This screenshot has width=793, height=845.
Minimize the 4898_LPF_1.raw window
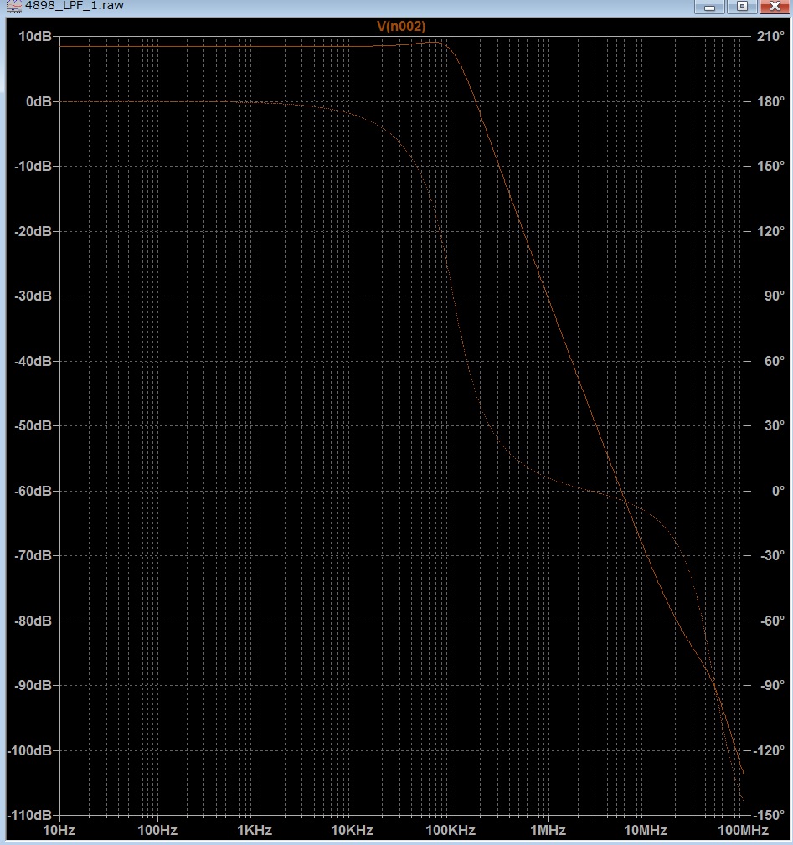click(x=709, y=7)
